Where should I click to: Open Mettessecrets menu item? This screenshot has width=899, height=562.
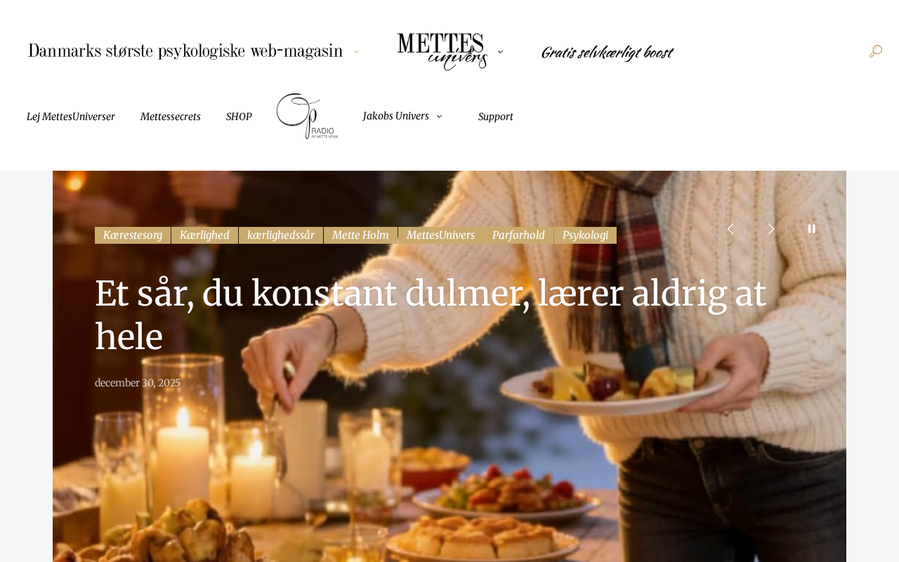[x=171, y=117]
